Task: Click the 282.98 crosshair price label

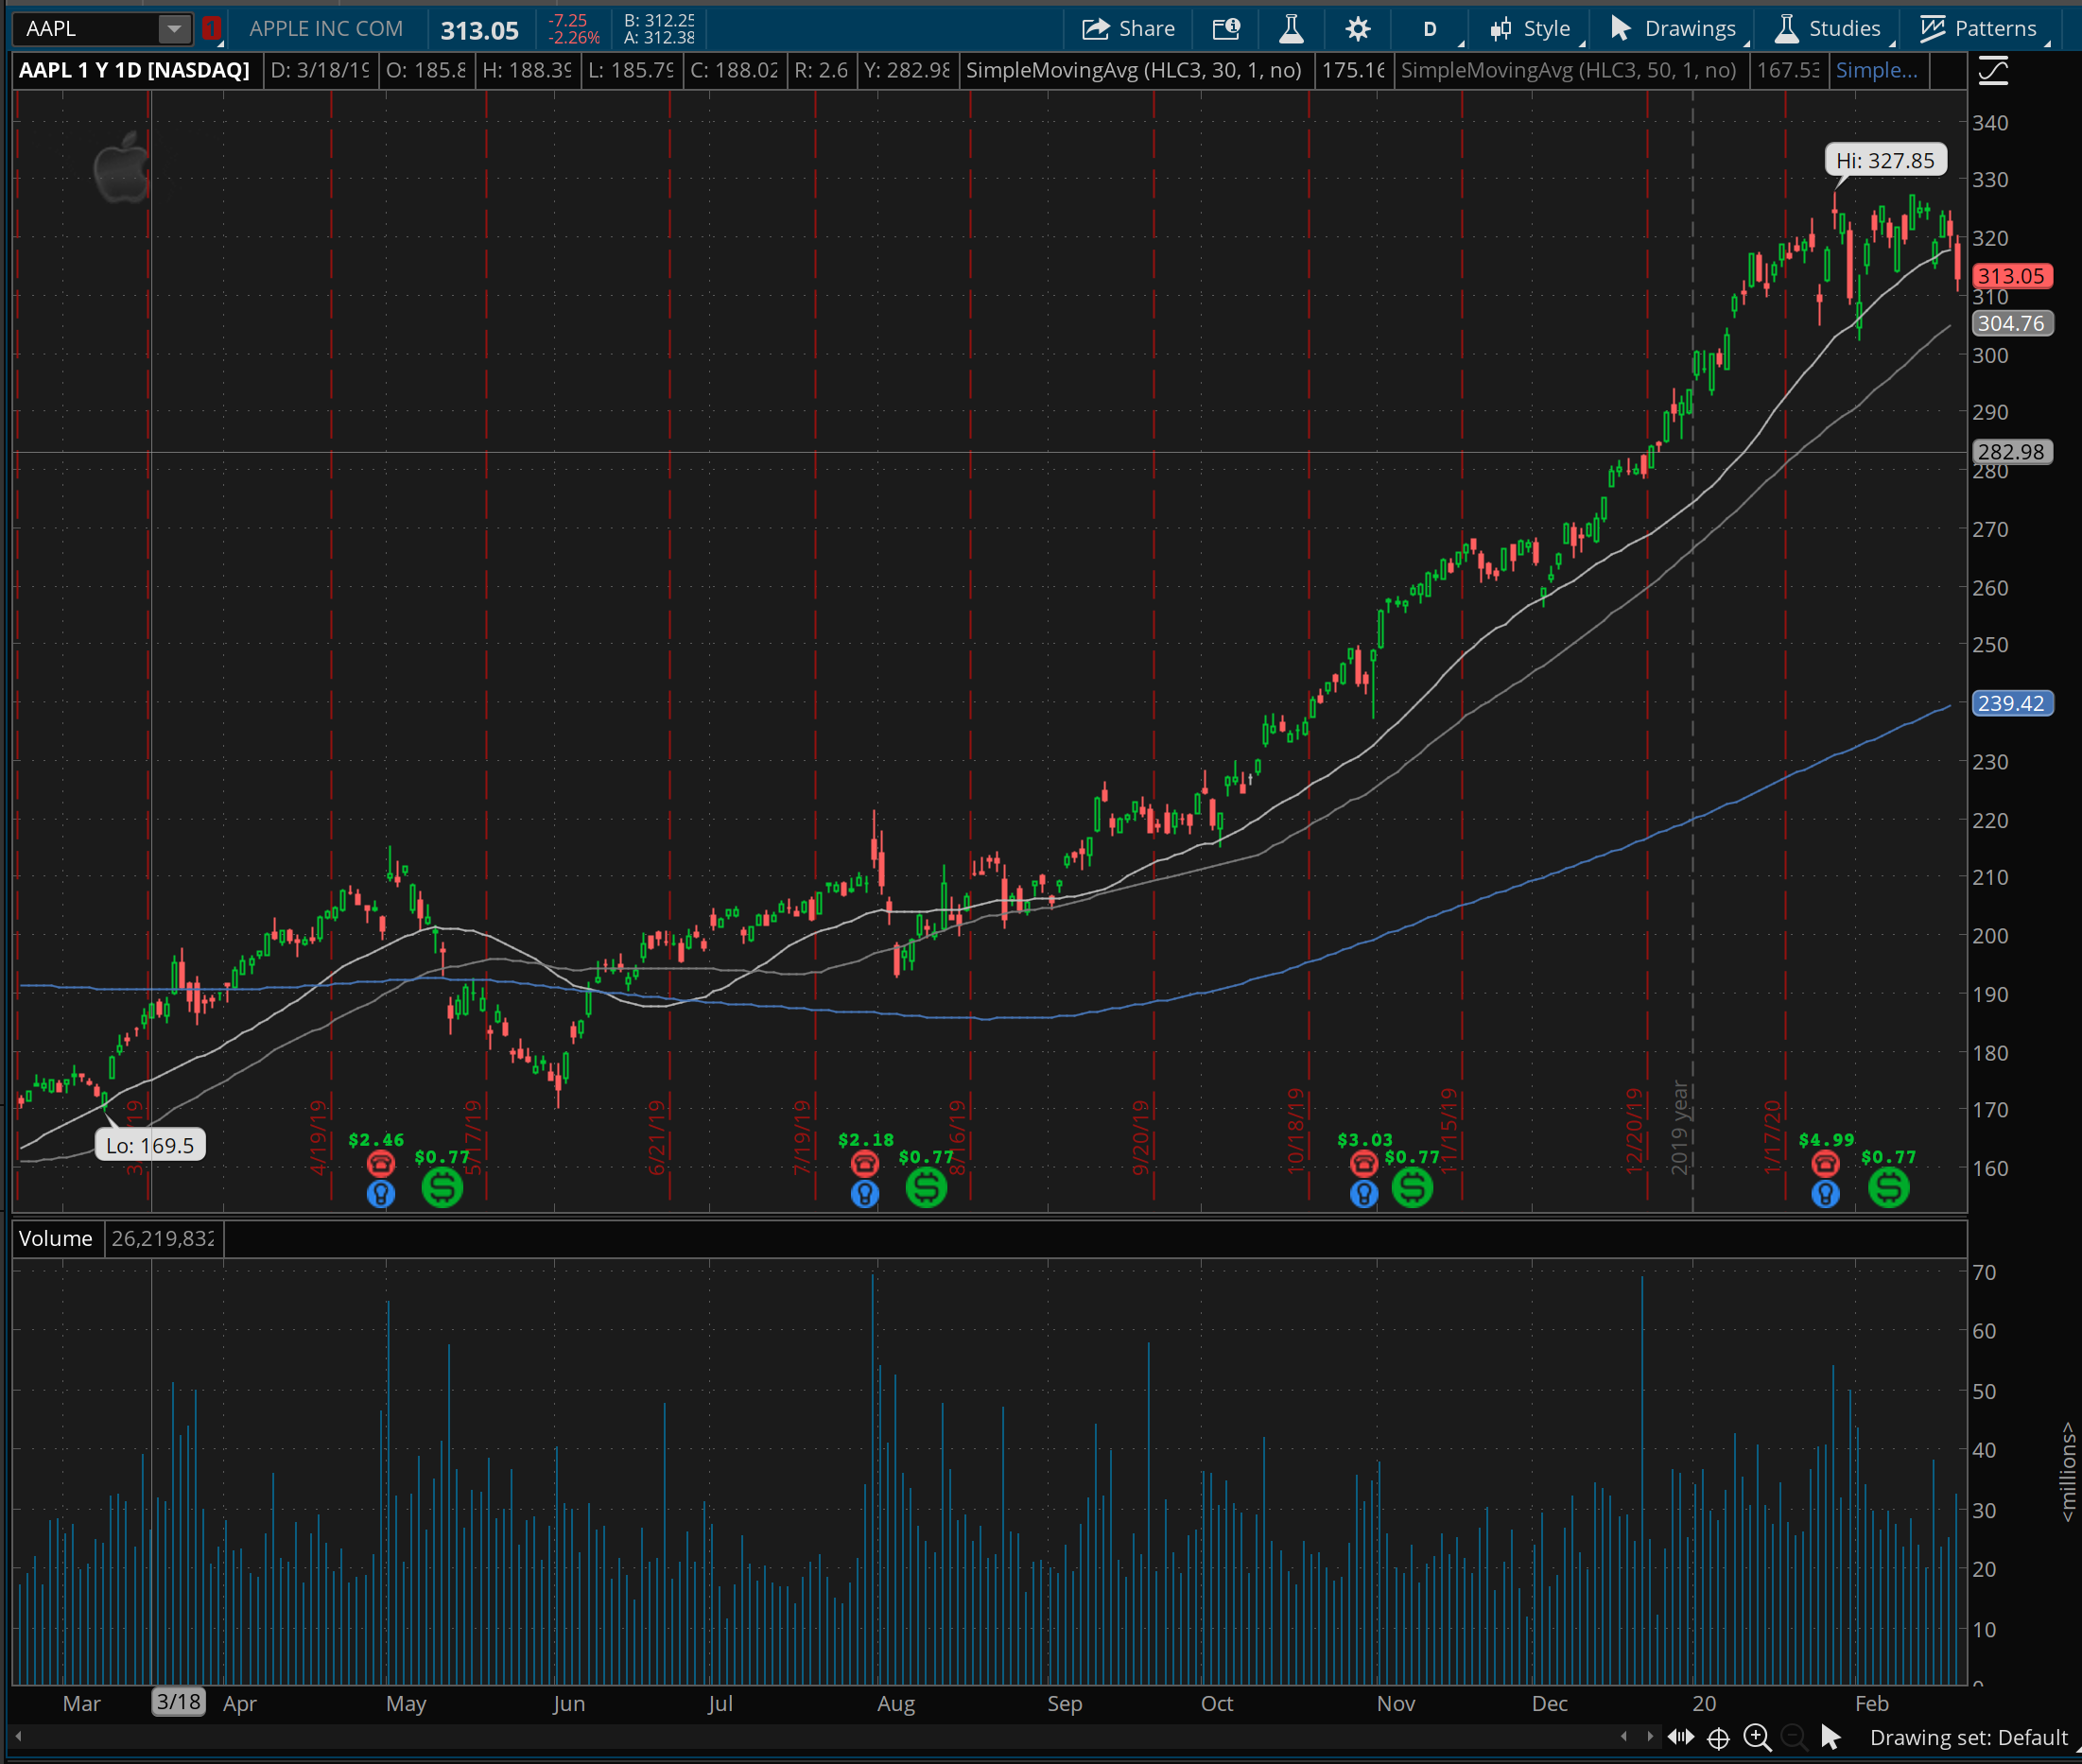Action: 2011,451
